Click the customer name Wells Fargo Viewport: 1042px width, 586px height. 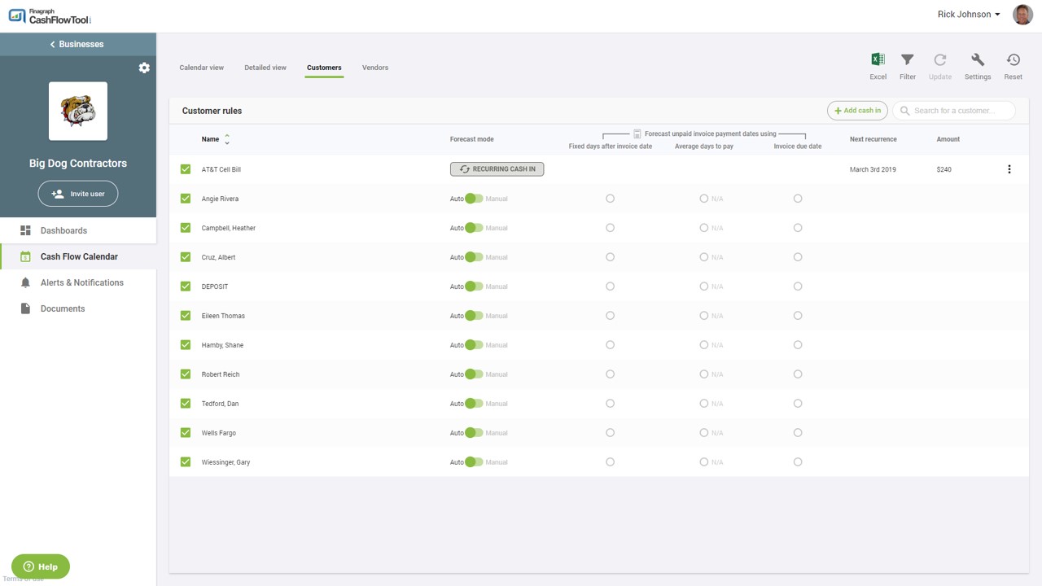219,433
